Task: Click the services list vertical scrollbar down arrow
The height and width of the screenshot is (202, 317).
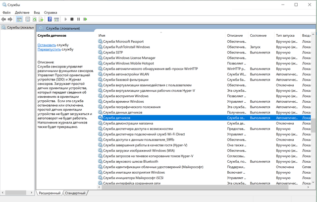Action: click(x=313, y=182)
